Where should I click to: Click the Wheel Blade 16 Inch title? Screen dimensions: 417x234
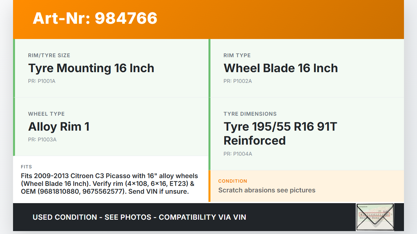point(280,68)
